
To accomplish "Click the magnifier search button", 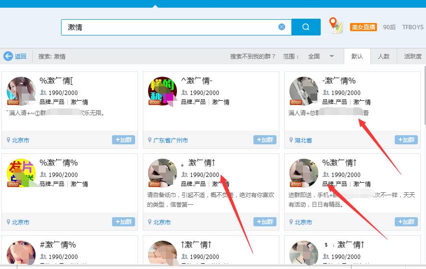I will point(306,27).
